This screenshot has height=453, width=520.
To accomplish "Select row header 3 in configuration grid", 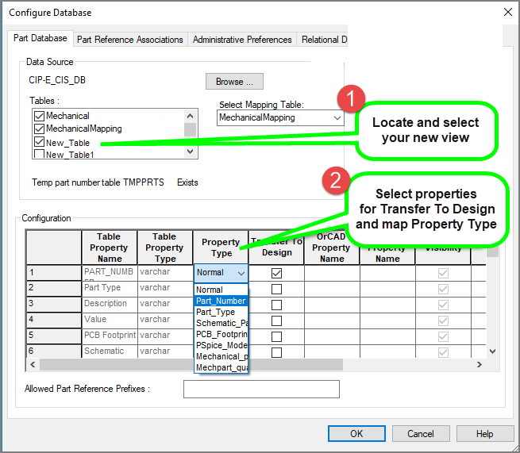I will 54,305.
